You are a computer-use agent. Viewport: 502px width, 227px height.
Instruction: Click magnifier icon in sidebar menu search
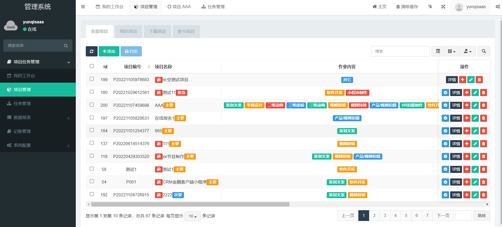tap(66, 46)
